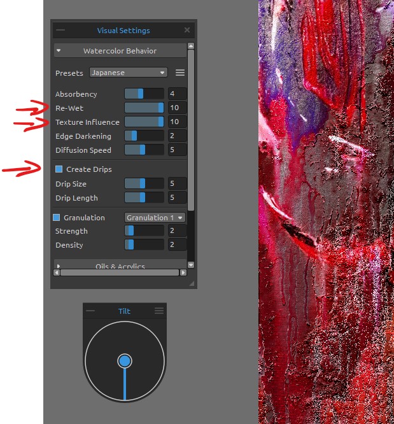Toggle the Granulation checkbox
Image resolution: width=394 pixels, height=424 pixels.
(56, 217)
